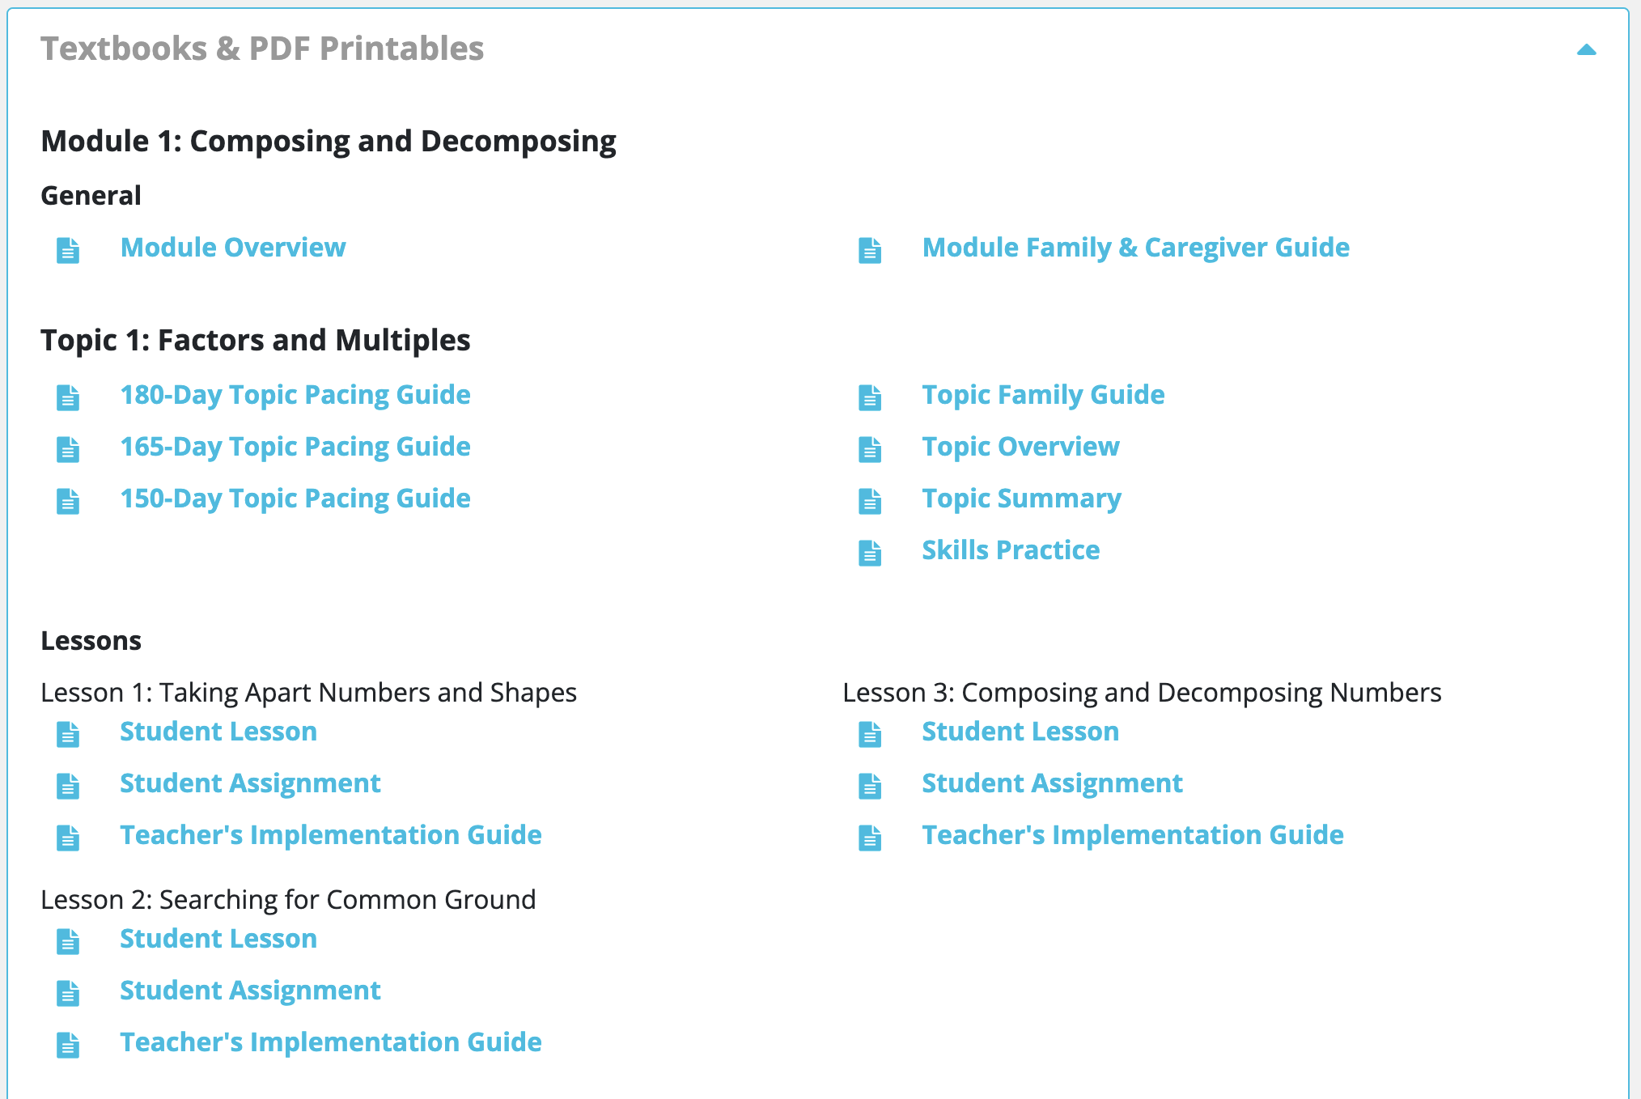Image resolution: width=1641 pixels, height=1099 pixels.
Task: Open the 165-Day Topic Pacing Guide
Action: (x=295, y=447)
